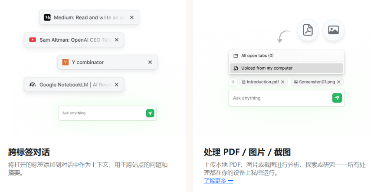Remove the Y combinator tab chip

point(150,62)
